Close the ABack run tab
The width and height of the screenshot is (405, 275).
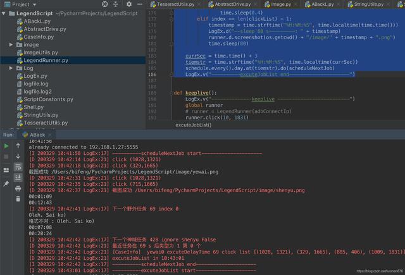tap(50, 135)
